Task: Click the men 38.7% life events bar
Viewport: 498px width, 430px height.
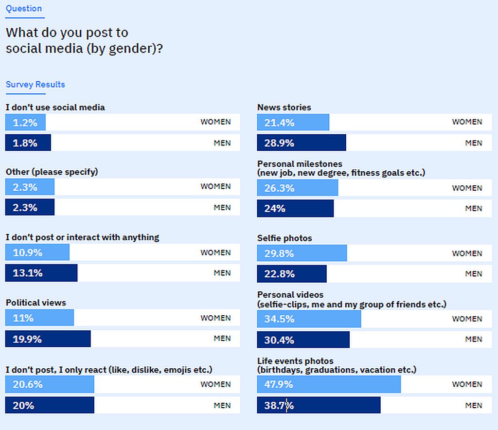Action: point(319,405)
